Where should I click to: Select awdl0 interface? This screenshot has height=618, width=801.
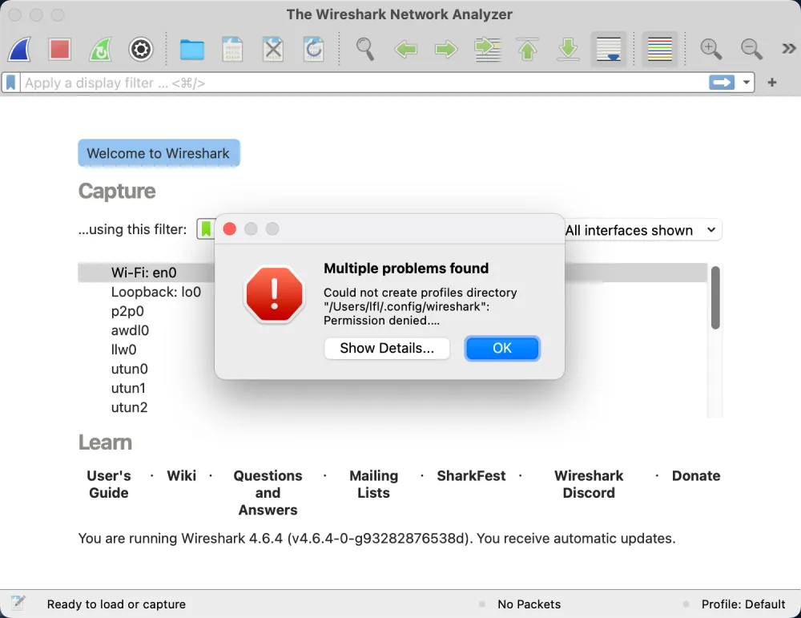(x=130, y=330)
